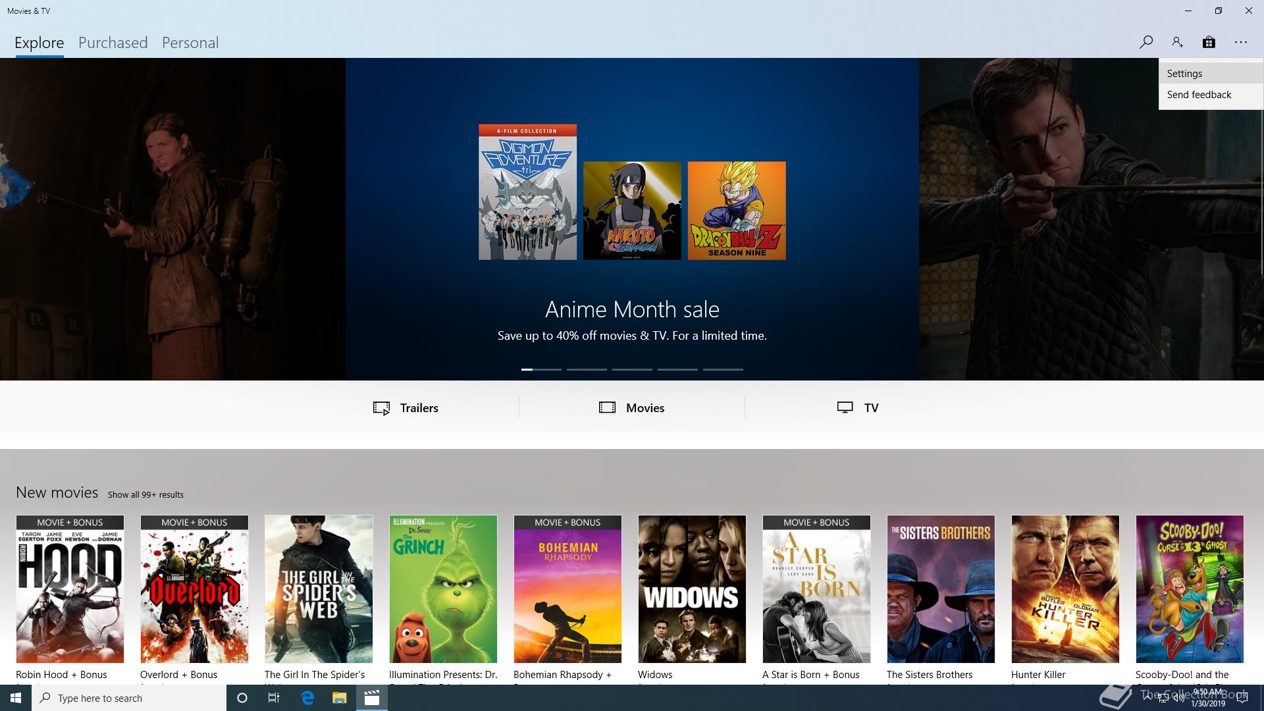The image size is (1264, 711).
Task: Switch to the Explore tab
Action: pos(39,43)
